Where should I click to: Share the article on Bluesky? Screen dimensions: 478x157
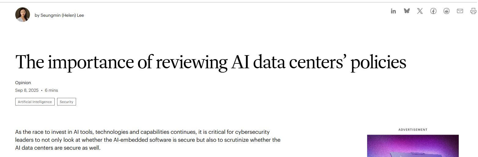[407, 11]
